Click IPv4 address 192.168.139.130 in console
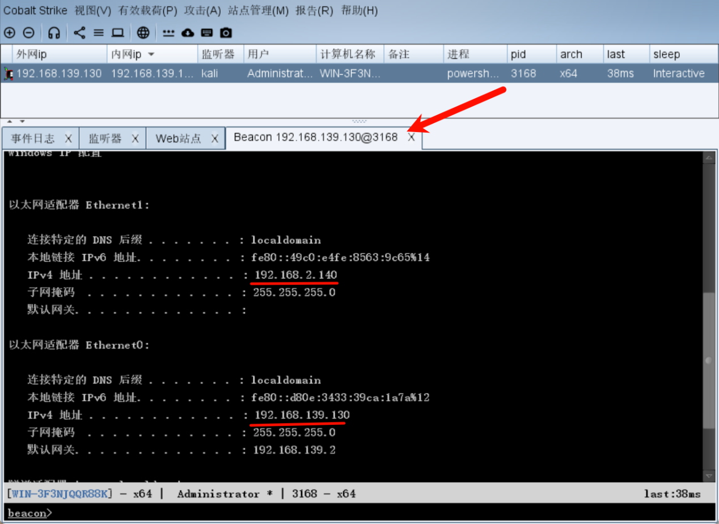 tap(302, 415)
